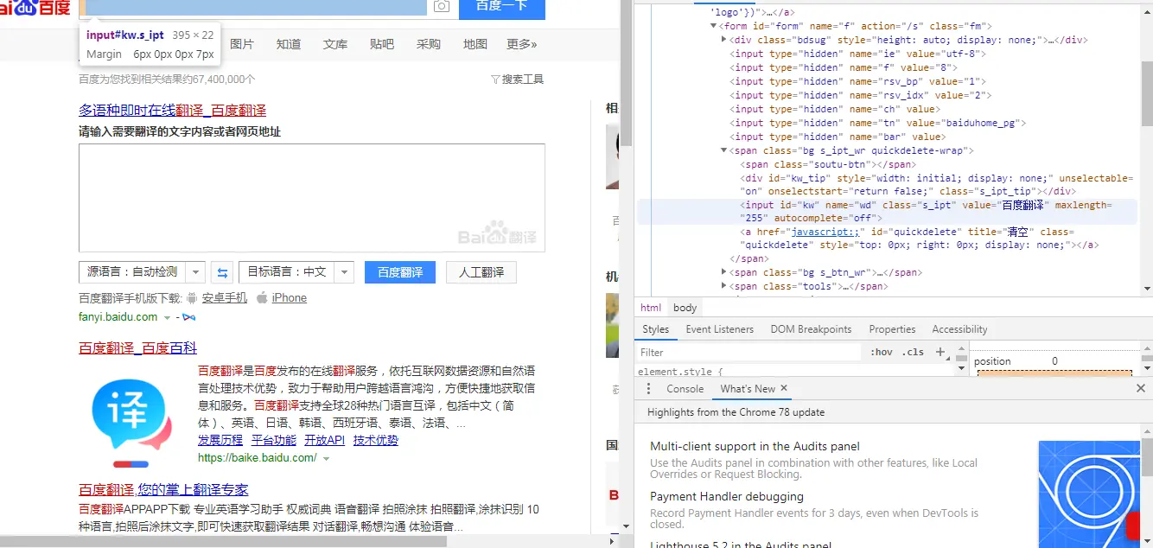Screen dimensions: 1153x548
Task: Select the span class="soutu-btn" DOM node
Action: coord(829,164)
